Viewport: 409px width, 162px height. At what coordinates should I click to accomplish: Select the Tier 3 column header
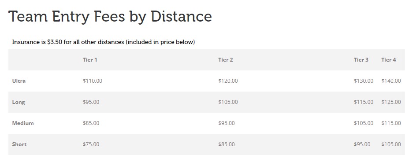click(x=361, y=59)
